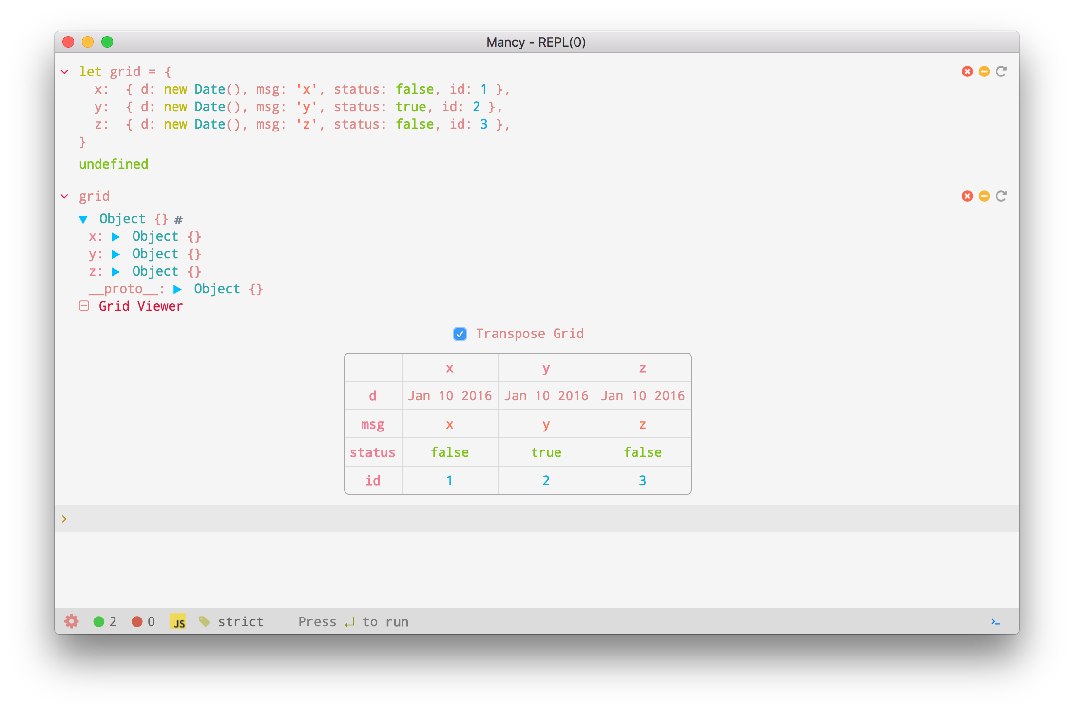Open the console prompt icon in status bar
The height and width of the screenshot is (712, 1074).
(996, 622)
